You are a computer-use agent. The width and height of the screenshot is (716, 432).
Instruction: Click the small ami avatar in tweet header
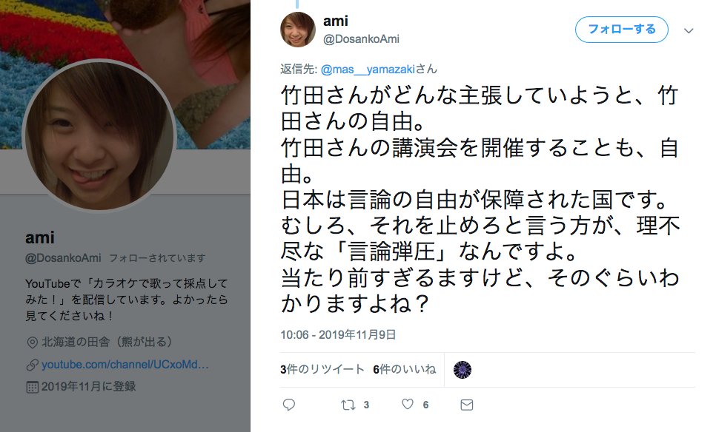[x=298, y=30]
